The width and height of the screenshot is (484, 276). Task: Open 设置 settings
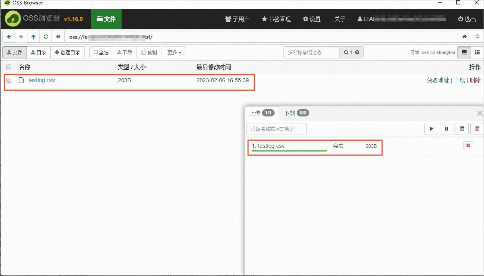point(312,19)
